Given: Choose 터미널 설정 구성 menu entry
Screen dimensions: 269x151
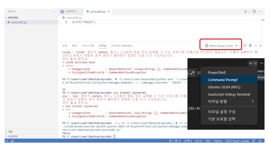Looking at the screenshot, I should click(x=229, y=112).
